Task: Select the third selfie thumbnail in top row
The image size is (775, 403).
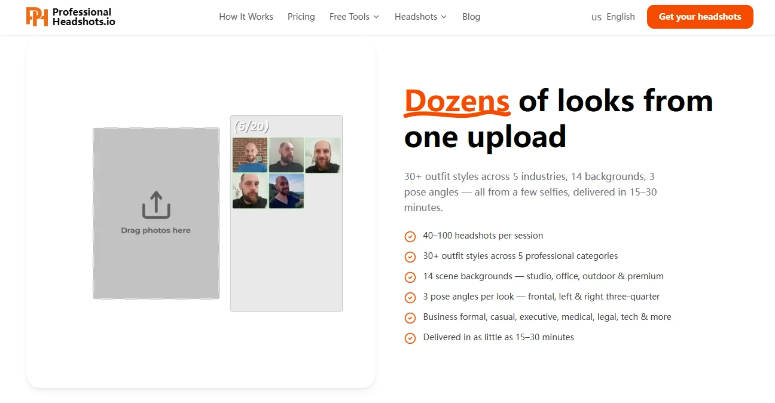Action: point(323,155)
